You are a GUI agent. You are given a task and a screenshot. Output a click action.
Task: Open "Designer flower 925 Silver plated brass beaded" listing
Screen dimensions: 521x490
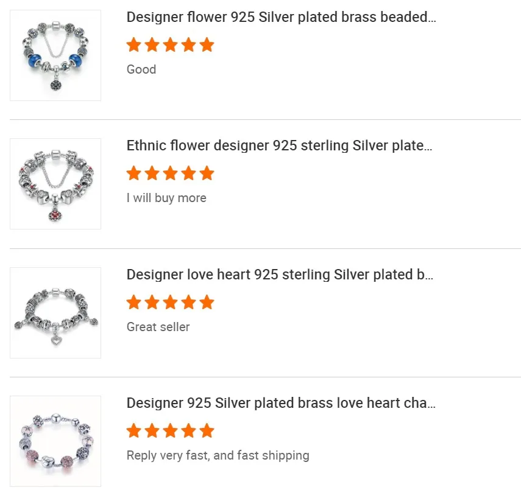[x=281, y=17]
